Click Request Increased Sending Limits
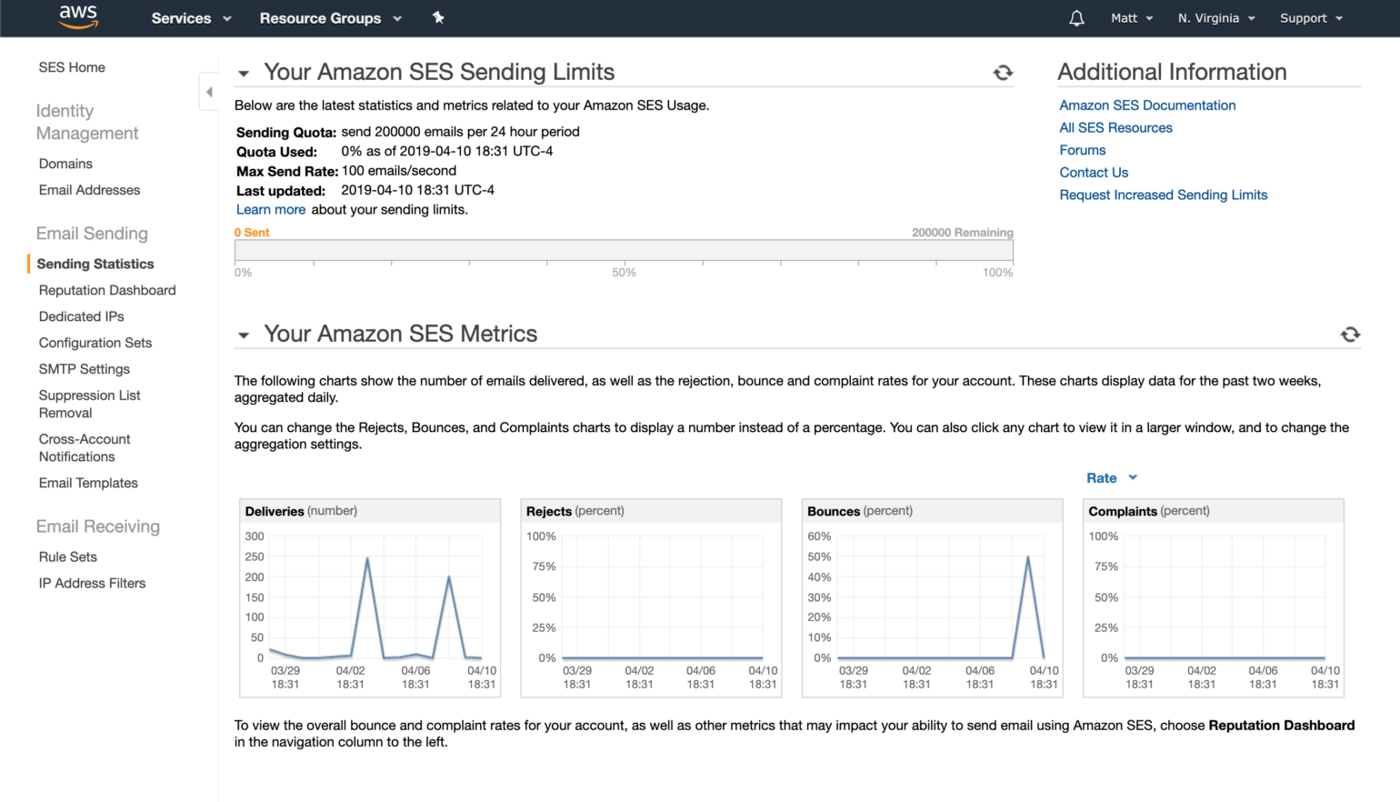The height and width of the screenshot is (802, 1400). pyautogui.click(x=1163, y=195)
